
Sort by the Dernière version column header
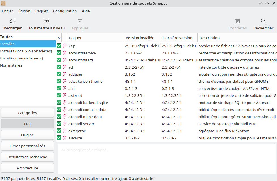pos(179,38)
